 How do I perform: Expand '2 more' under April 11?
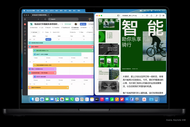coord(86,80)
